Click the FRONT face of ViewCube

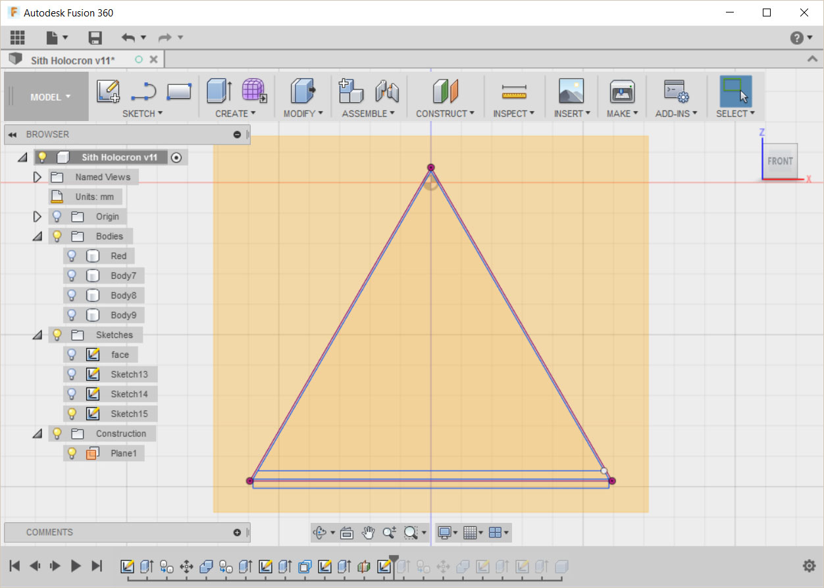780,161
